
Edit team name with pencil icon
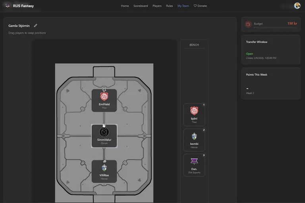point(36,26)
